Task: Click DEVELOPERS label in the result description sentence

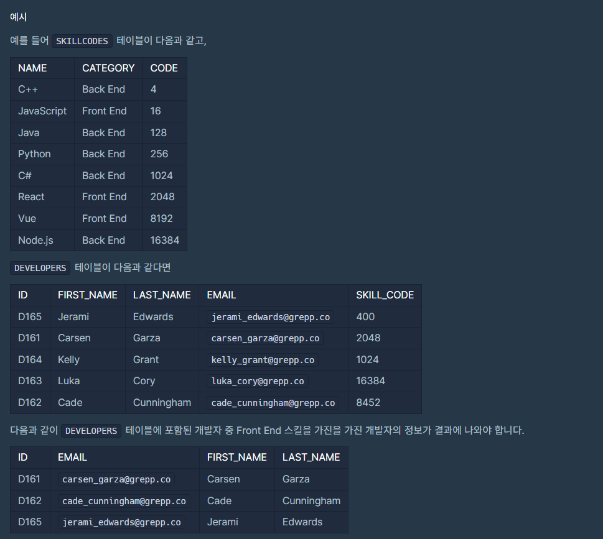Action: pos(91,431)
